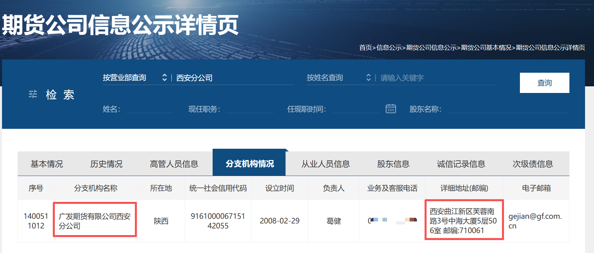594x253 pixels.
Task: Switch to the 股东信息 tab
Action: click(x=393, y=164)
